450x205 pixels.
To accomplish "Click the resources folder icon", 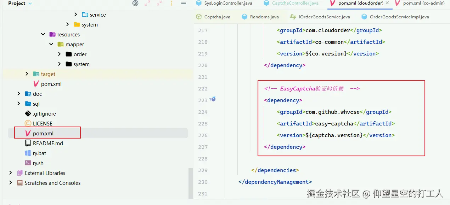I will (52, 34).
